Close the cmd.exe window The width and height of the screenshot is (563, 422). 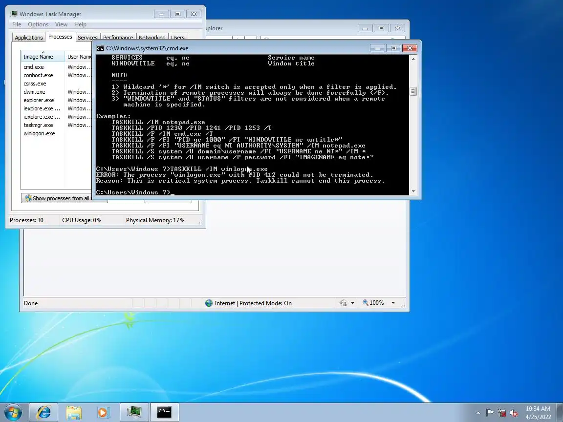tap(410, 48)
